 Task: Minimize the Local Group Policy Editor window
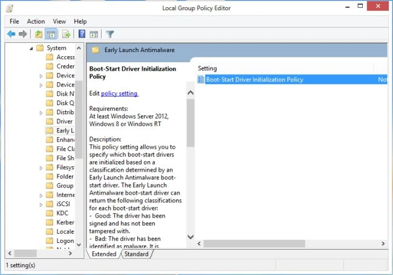(348, 7)
